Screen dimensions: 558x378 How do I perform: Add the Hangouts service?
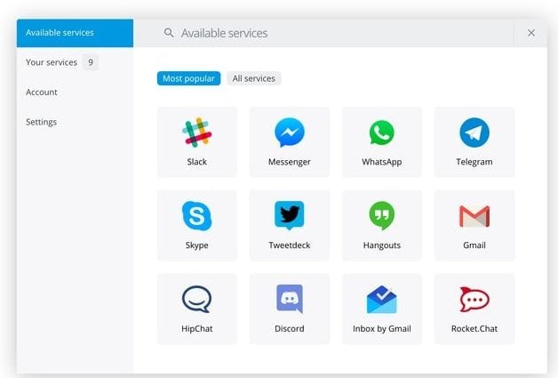pyautogui.click(x=382, y=225)
